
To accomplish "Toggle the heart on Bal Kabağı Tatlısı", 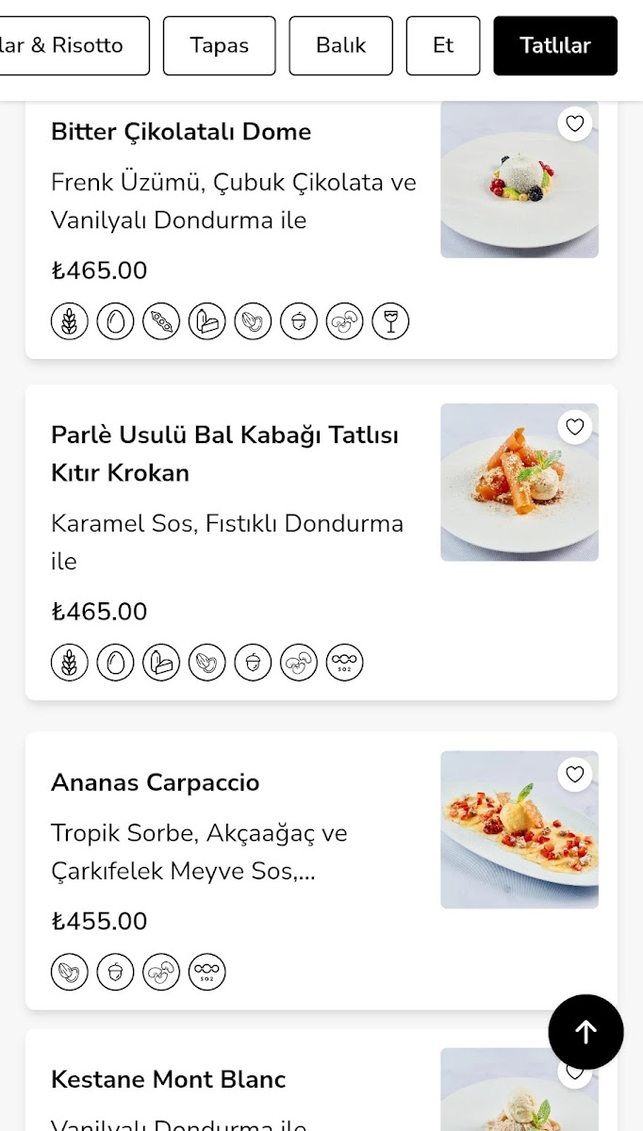I will (x=575, y=427).
